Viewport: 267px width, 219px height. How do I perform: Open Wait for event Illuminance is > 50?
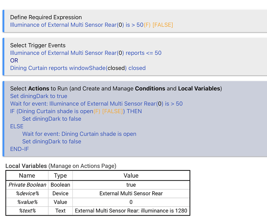point(96,104)
